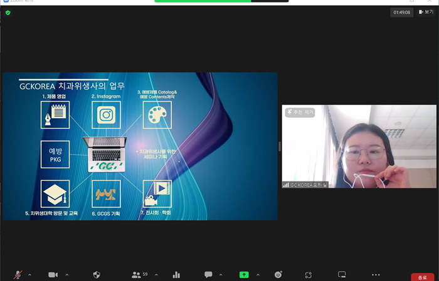Screen dimensions: 439x281
Task: Open the Whiteboards icon in toolbar
Action: [342, 275]
